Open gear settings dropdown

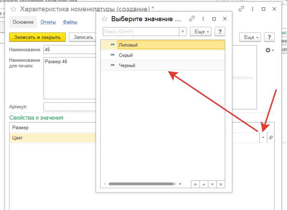pos(269,50)
